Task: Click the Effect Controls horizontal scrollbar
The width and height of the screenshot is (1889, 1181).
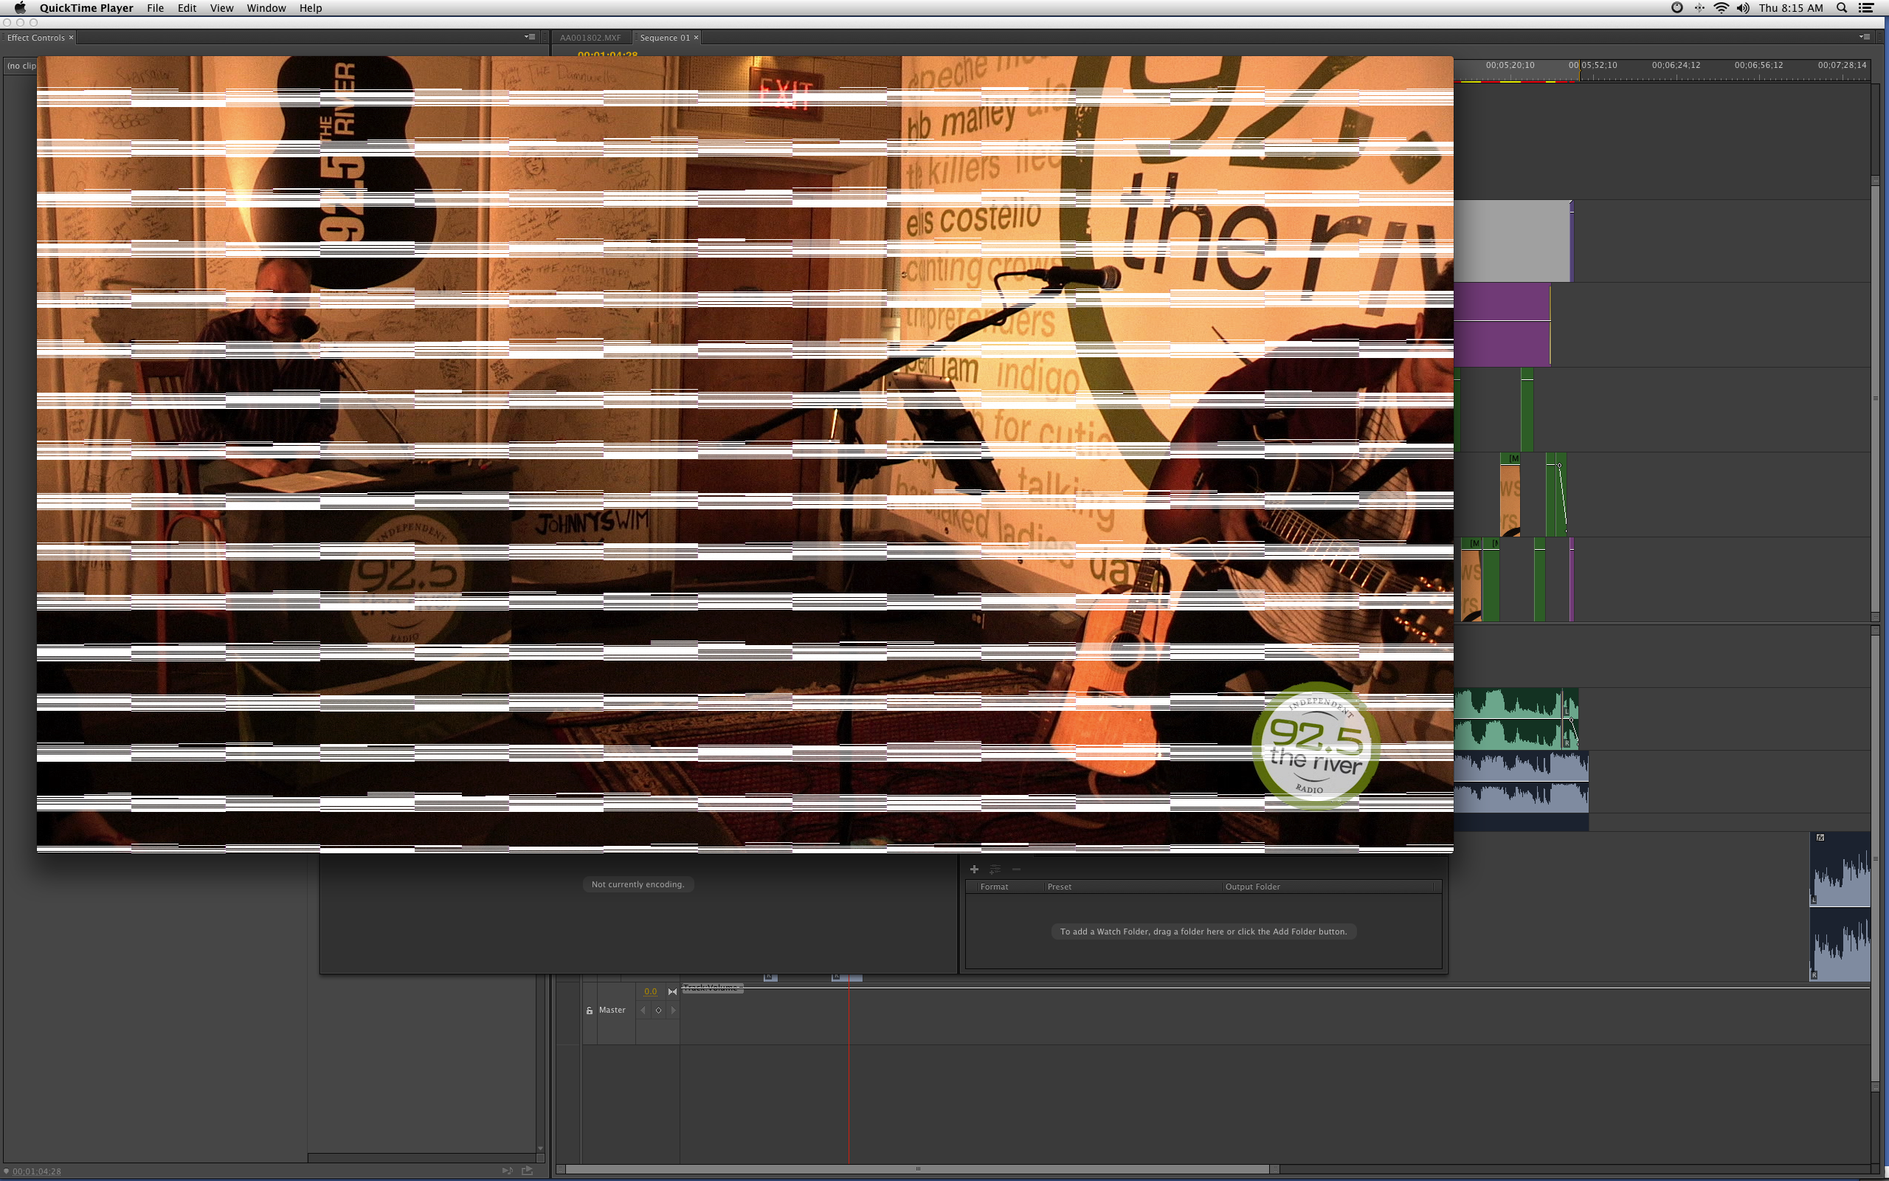Action: click(x=421, y=1157)
